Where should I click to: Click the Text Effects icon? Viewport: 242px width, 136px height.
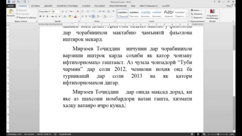pos(65,16)
